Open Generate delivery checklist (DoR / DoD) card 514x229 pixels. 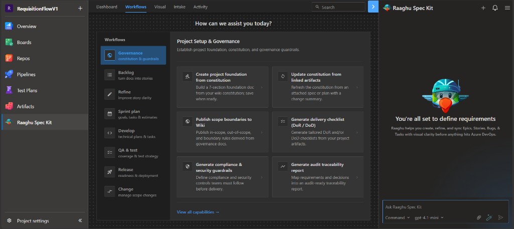tap(318, 132)
